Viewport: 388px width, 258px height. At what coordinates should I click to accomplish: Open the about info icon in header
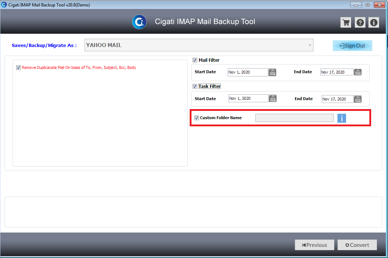(x=374, y=23)
